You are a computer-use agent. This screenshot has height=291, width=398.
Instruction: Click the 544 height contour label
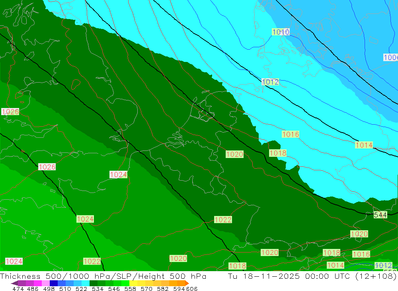380,215
